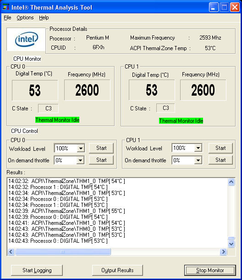This screenshot has width=242, height=280.
Task: Click horizontal scroll right arrow
Action: (223, 252)
